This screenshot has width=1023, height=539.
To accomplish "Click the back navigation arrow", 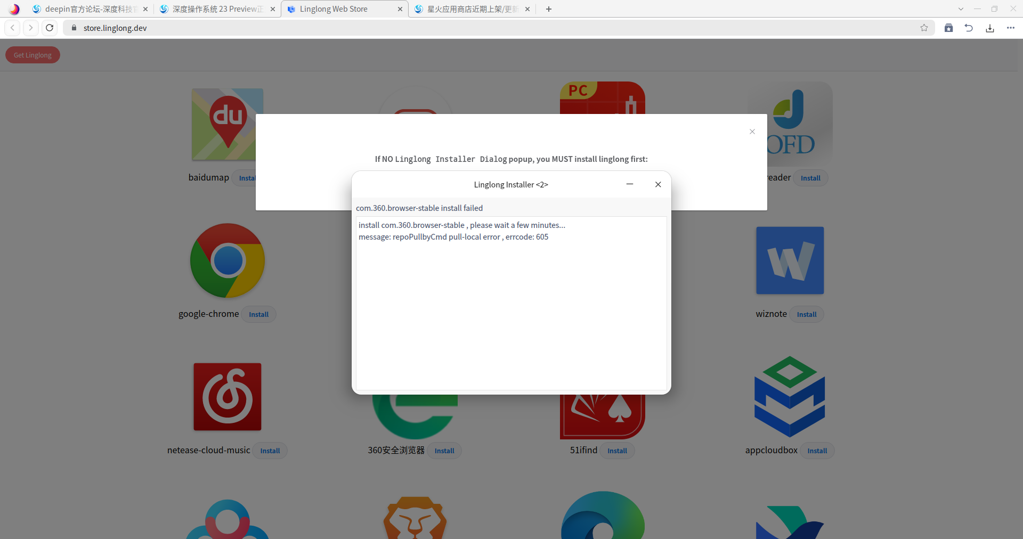I will (12, 28).
